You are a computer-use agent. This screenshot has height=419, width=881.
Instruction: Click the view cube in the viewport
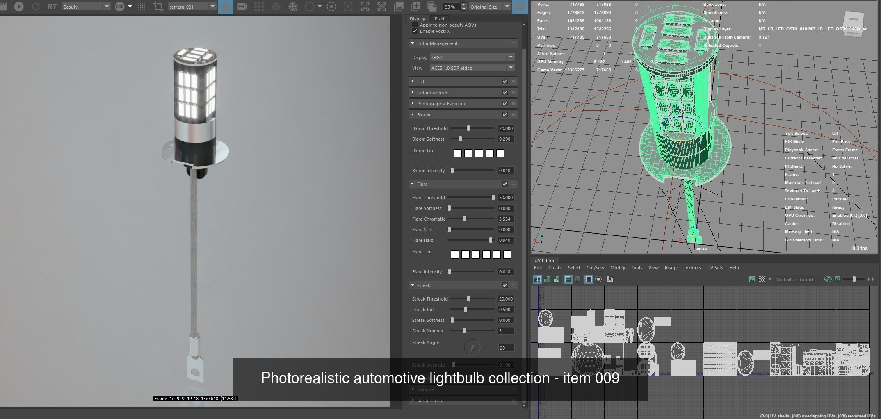point(854,24)
